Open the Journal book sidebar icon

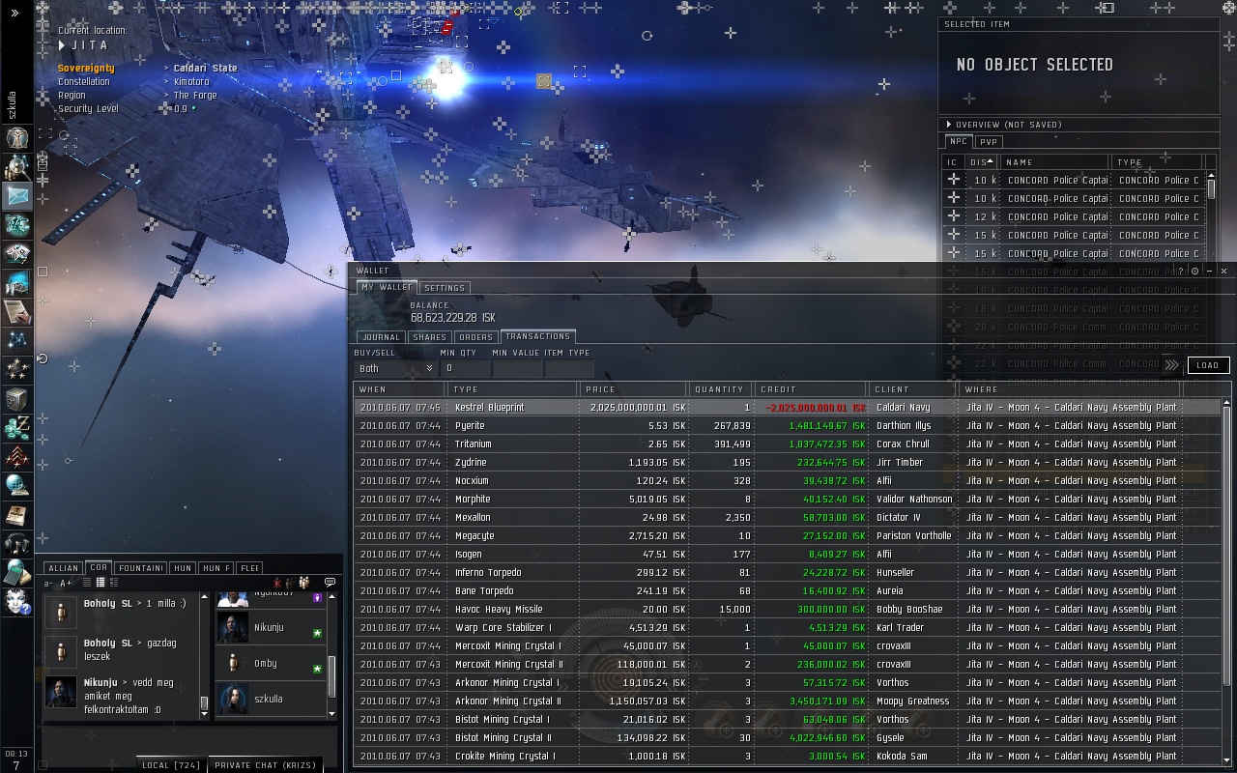pos(17,514)
